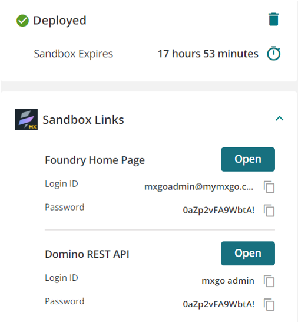The image size is (298, 322).
Task: Click the Foundry Home Page title
Action: pos(95,160)
